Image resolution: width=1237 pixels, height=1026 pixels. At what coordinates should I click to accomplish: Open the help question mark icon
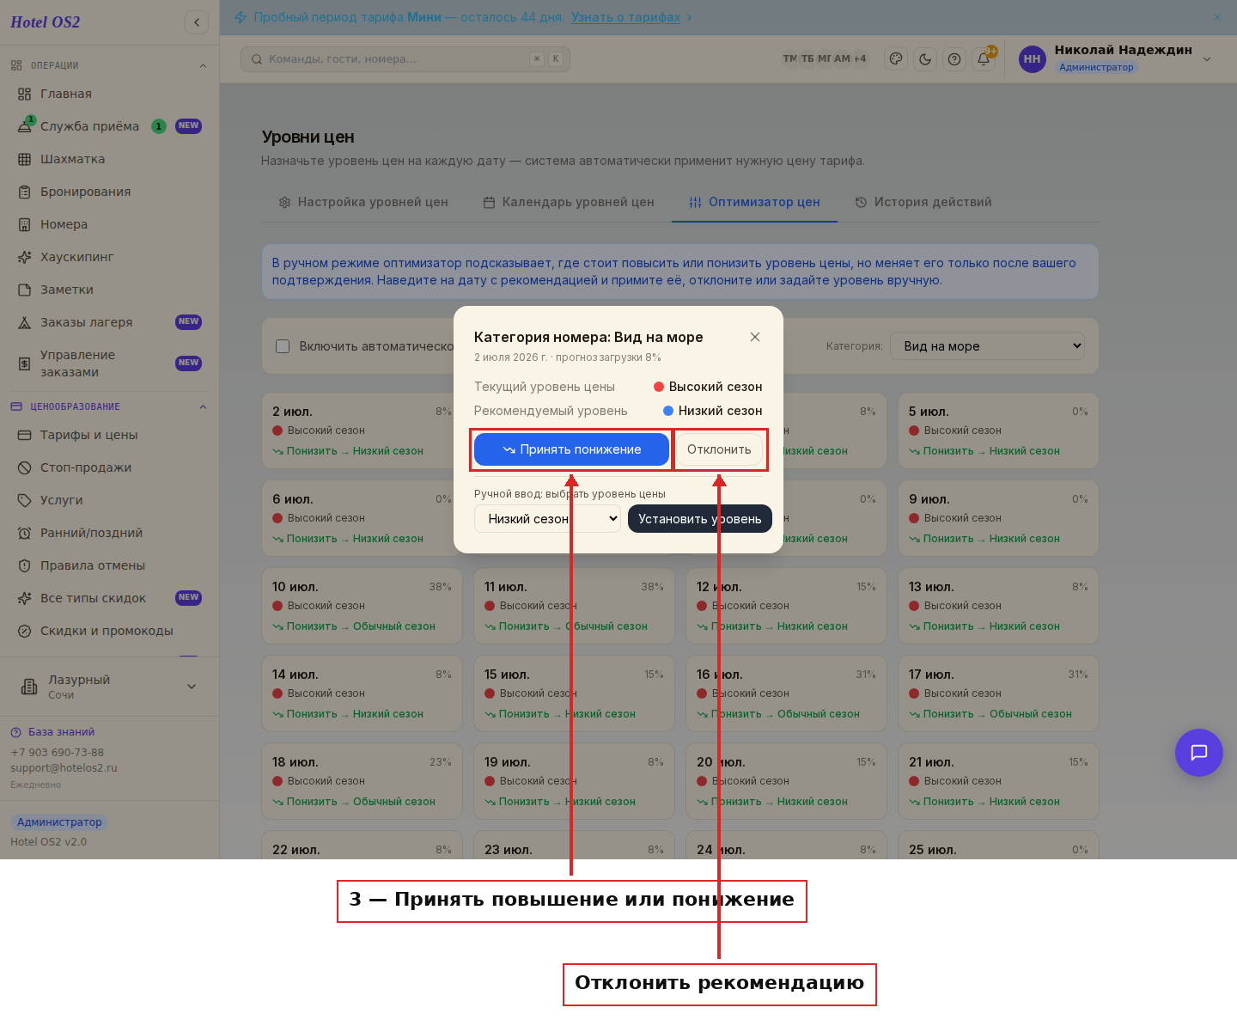[x=954, y=59]
